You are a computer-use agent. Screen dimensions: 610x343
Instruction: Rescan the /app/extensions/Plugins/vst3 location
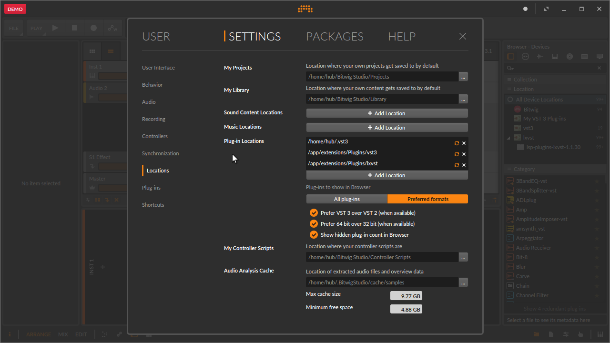[457, 154]
